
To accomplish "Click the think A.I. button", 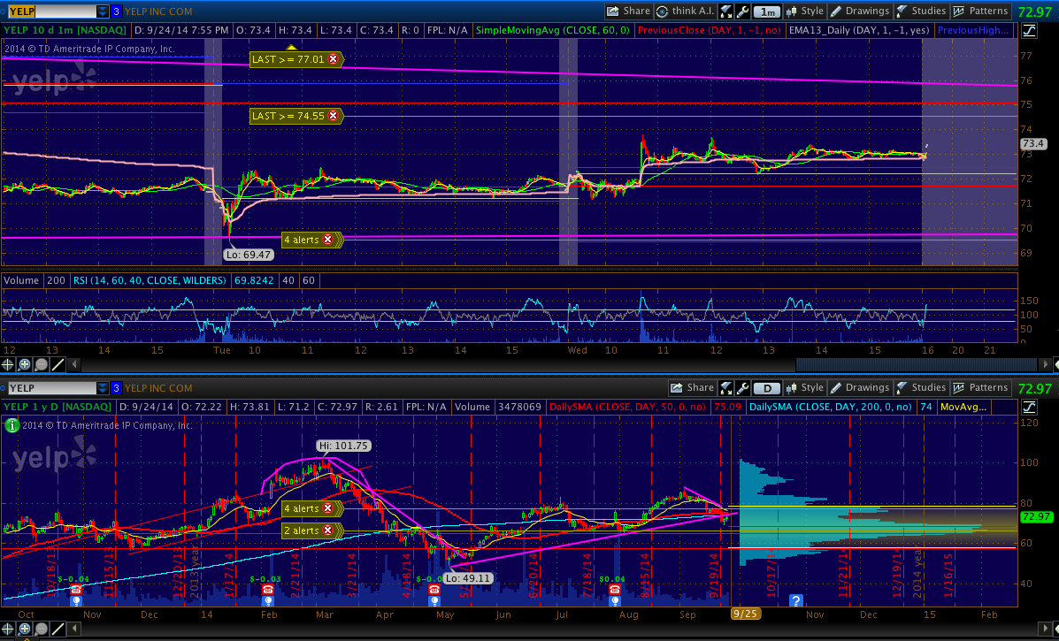I will tap(685, 11).
